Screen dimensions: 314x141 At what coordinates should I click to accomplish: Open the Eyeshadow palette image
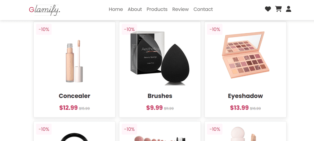point(246,54)
